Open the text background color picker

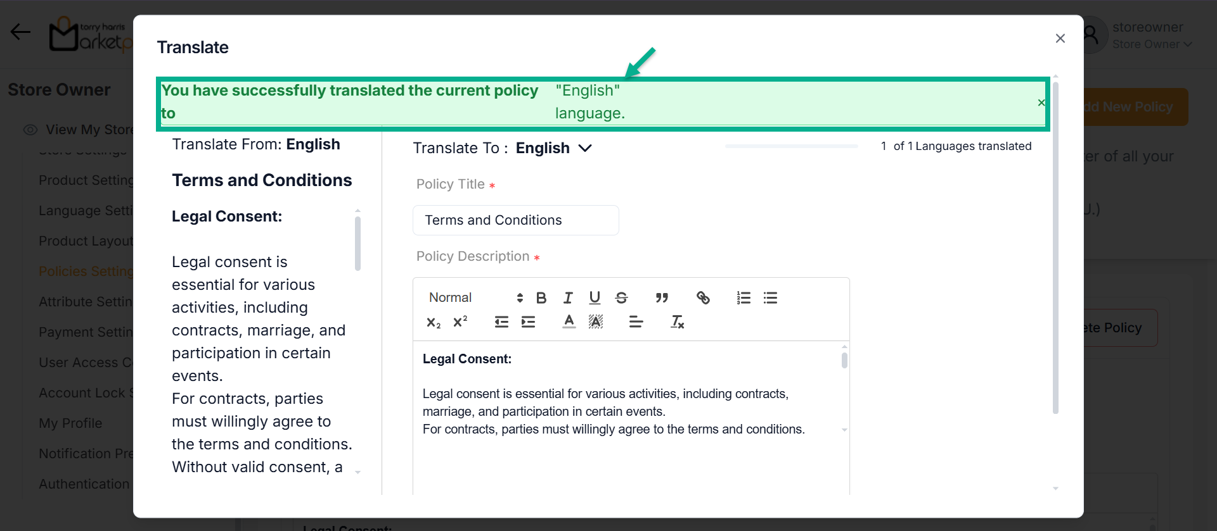pos(596,322)
